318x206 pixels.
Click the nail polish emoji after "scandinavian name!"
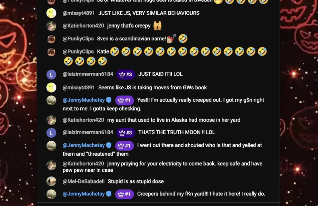(171, 38)
